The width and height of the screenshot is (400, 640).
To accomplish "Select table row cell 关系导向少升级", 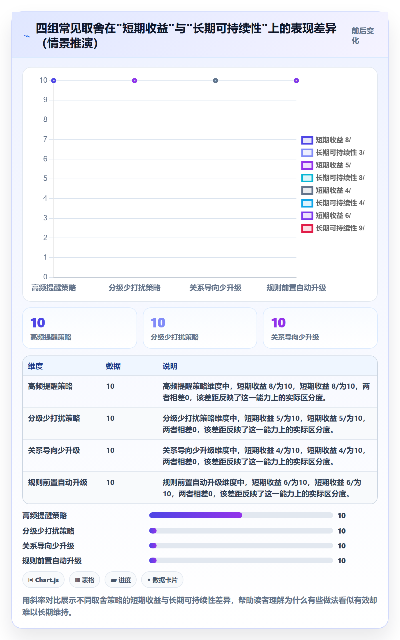I will point(54,450).
